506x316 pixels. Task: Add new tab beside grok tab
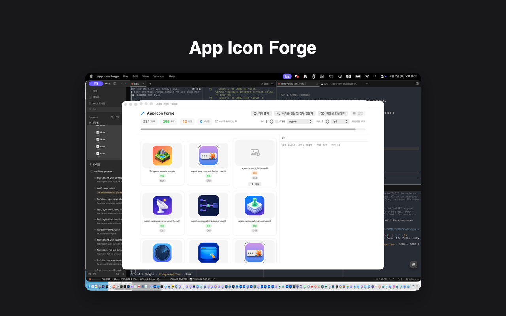(x=150, y=84)
